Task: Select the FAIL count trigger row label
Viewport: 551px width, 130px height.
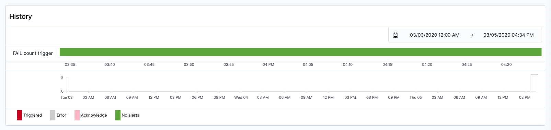Action: (33, 53)
